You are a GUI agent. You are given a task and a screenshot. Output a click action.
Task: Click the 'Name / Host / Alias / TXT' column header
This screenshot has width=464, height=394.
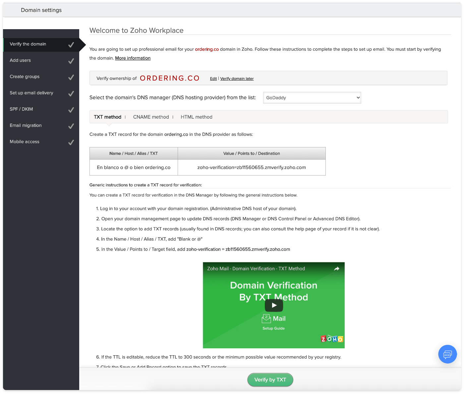point(134,153)
